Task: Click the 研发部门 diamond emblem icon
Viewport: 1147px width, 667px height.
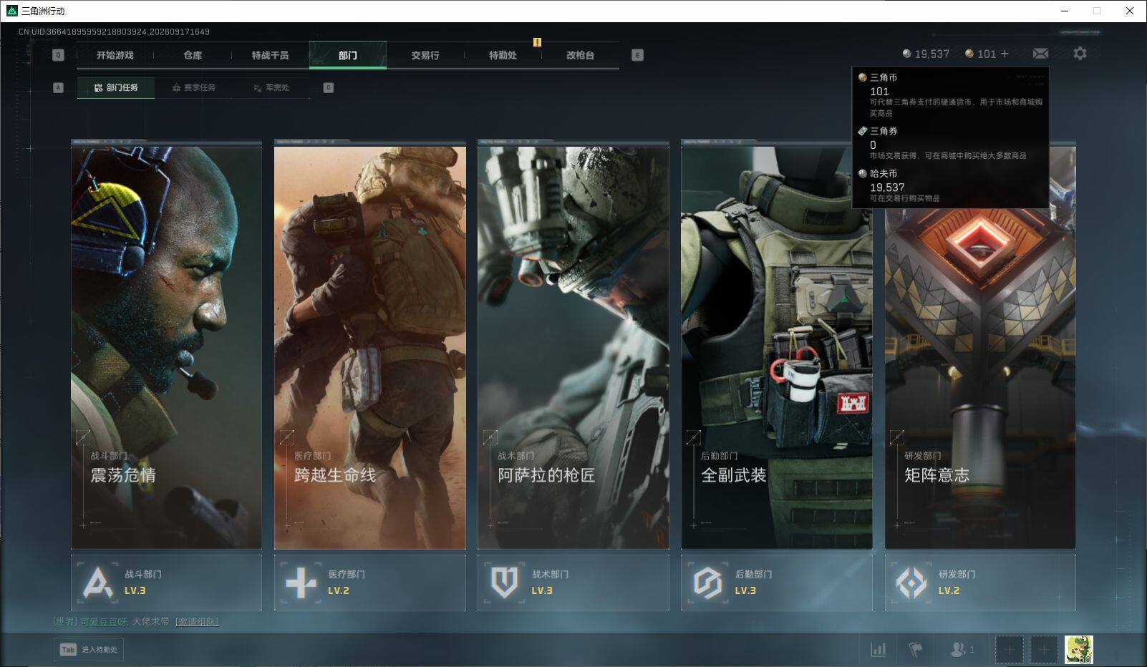Action: 911,583
